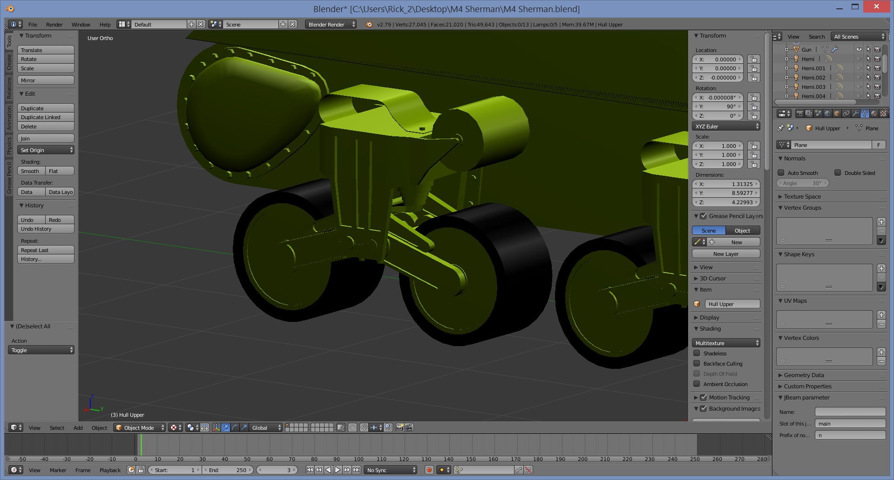Toggle the 3D manipulator widget icon

coord(217,427)
